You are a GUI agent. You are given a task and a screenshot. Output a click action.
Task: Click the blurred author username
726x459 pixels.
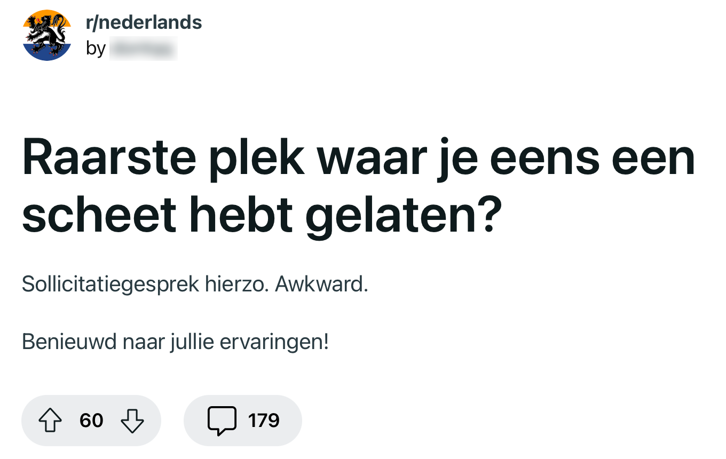tap(143, 49)
